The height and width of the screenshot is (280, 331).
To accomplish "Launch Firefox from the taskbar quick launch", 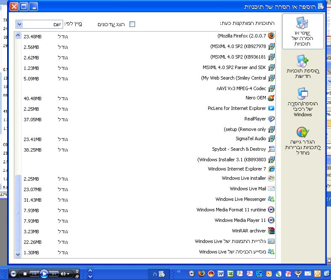I will tap(201, 274).
